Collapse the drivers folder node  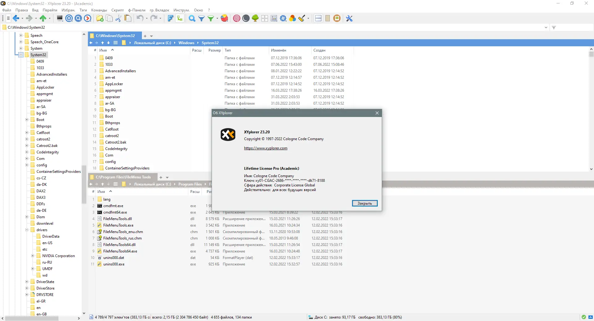pyautogui.click(x=27, y=230)
